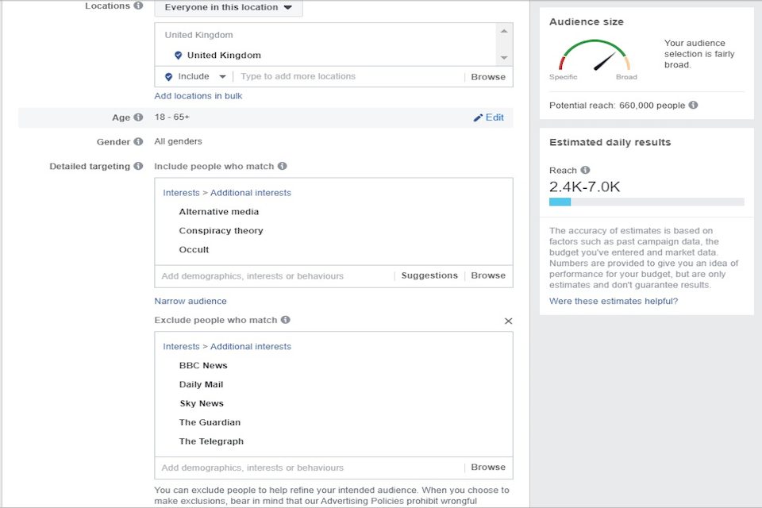Click the pin icon beside United Kingdom

coord(179,56)
